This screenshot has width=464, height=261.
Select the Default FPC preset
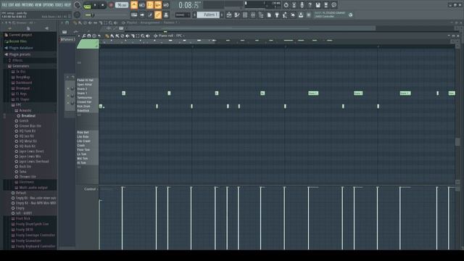pos(21,193)
